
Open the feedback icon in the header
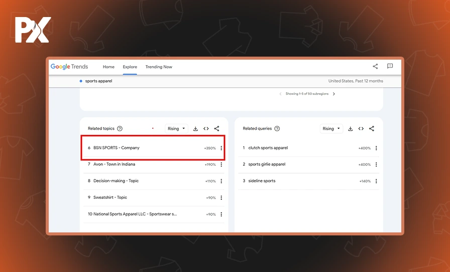[x=390, y=67]
